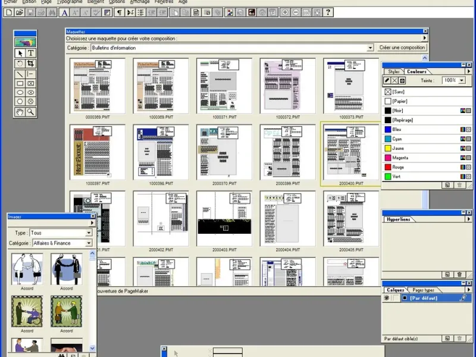
Task: Open the Catégorie dropdown in Maquettes window
Action: [370, 48]
